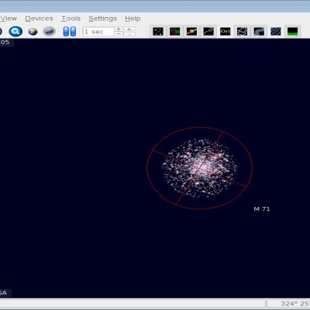Toggle stars display in sky map
Viewport: 310px width, 310px height.
point(158,32)
